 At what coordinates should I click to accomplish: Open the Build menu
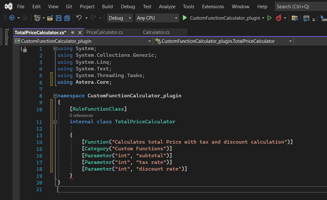tap(107, 6)
